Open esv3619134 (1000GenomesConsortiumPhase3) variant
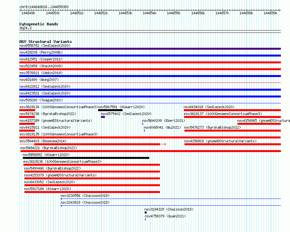 pyautogui.click(x=59, y=107)
